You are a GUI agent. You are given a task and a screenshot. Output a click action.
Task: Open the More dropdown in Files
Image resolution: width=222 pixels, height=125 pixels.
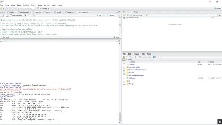pos(156,57)
